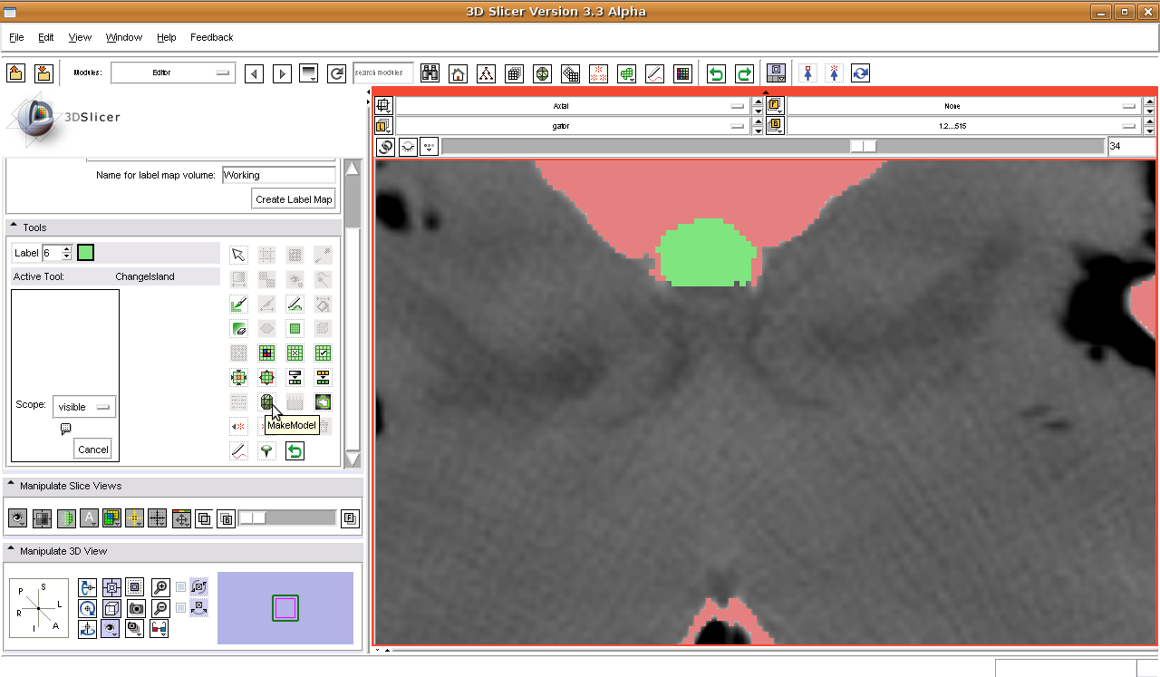Open the 'gator' volume dropdown
The width and height of the screenshot is (1160, 677).
[x=573, y=126]
